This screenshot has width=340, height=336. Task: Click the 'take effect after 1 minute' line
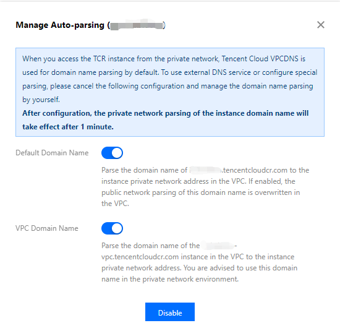[x=68, y=127]
